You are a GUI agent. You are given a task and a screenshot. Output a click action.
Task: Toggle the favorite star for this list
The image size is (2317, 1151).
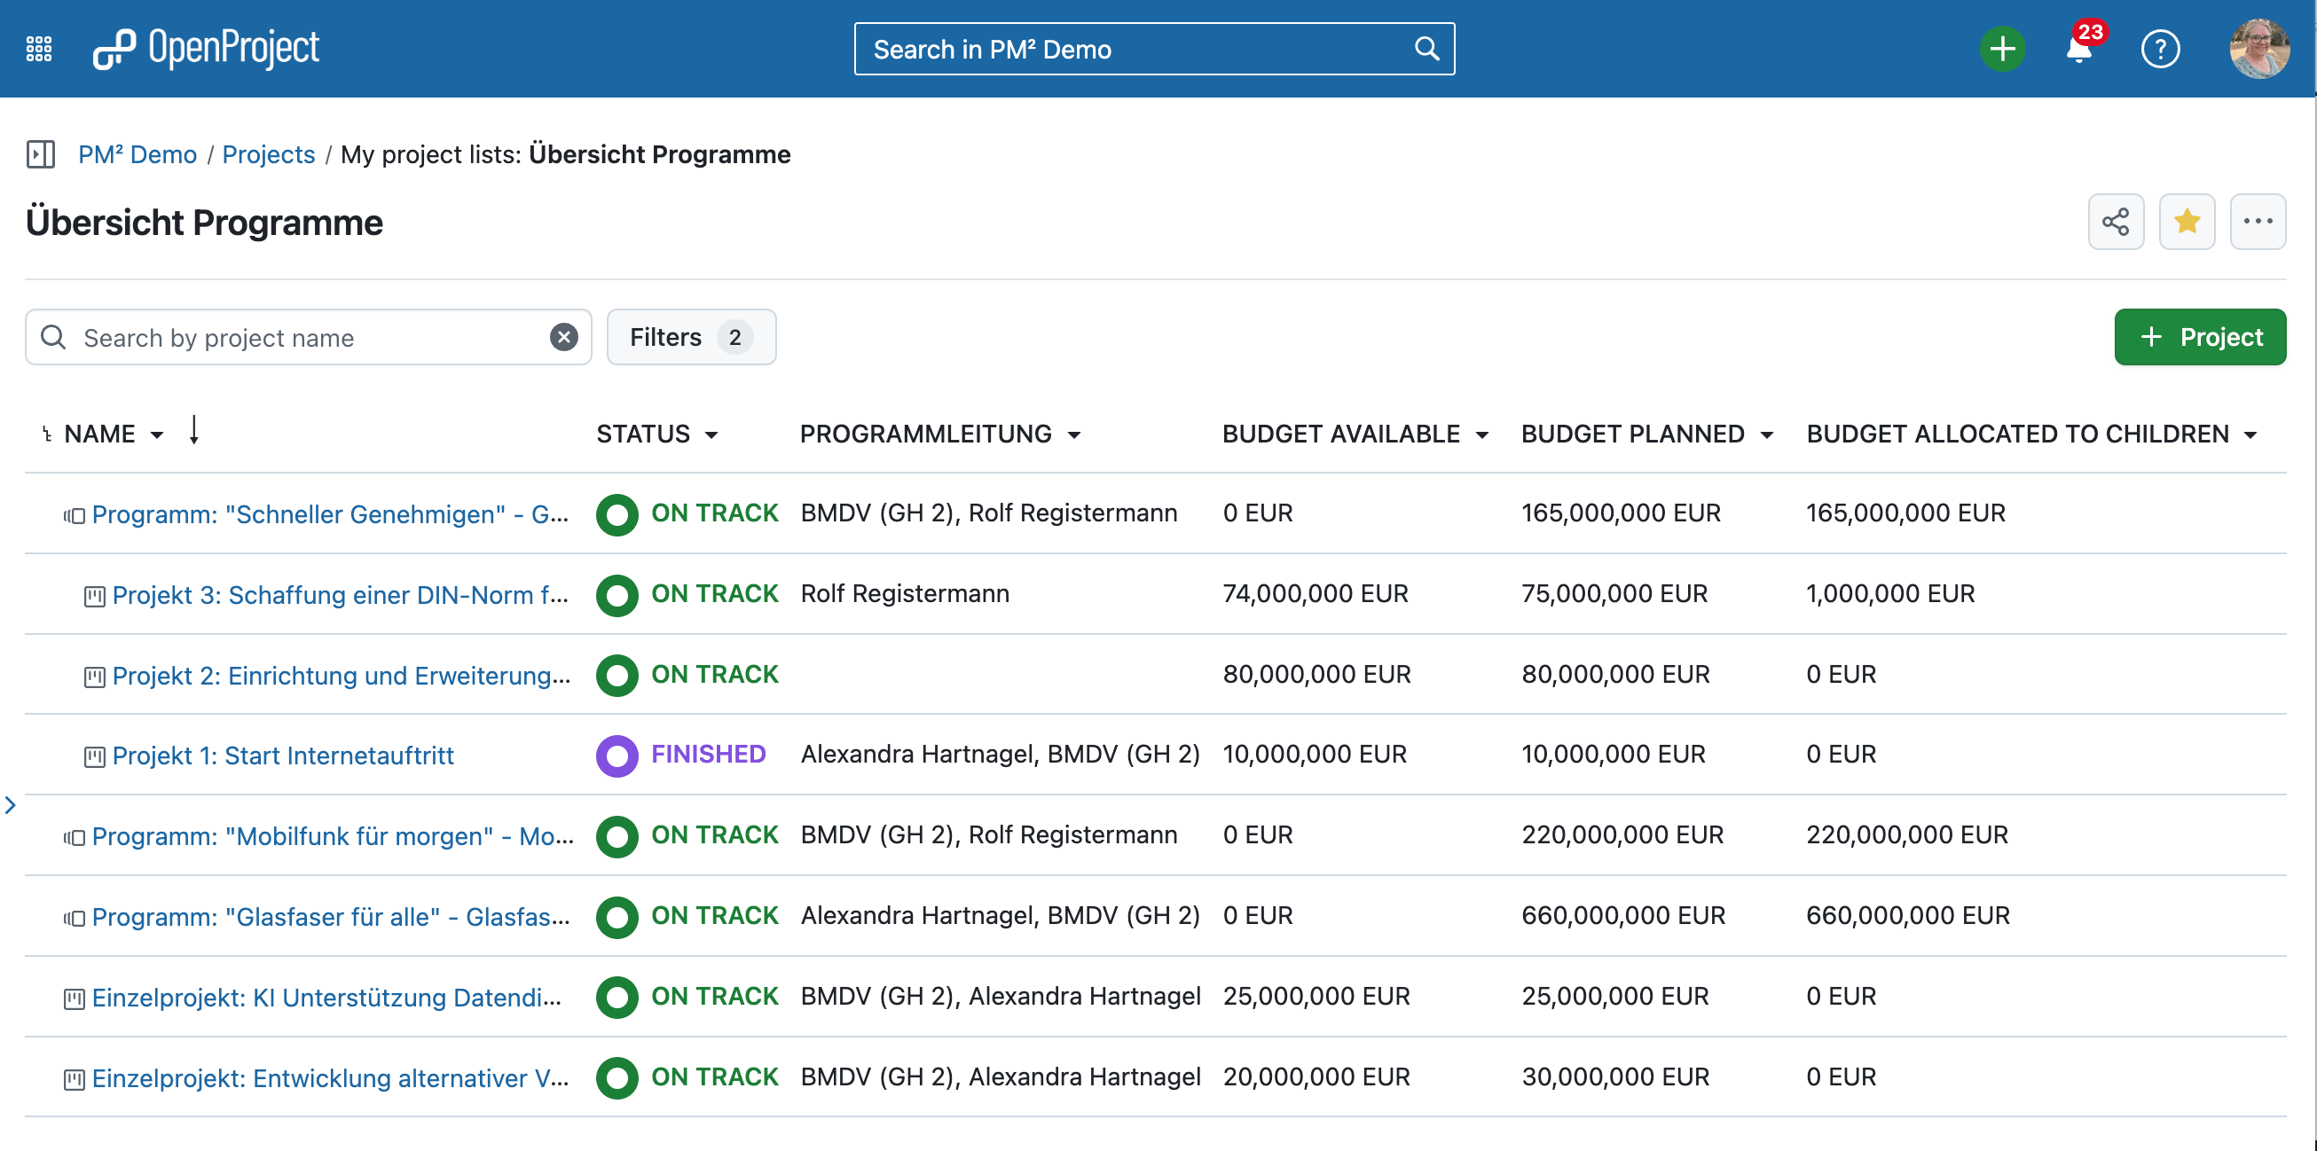(x=2186, y=222)
